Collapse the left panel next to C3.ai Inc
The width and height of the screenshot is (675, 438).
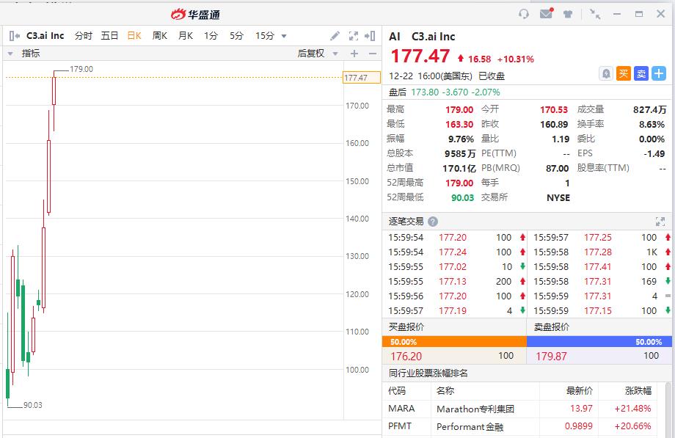pos(14,36)
